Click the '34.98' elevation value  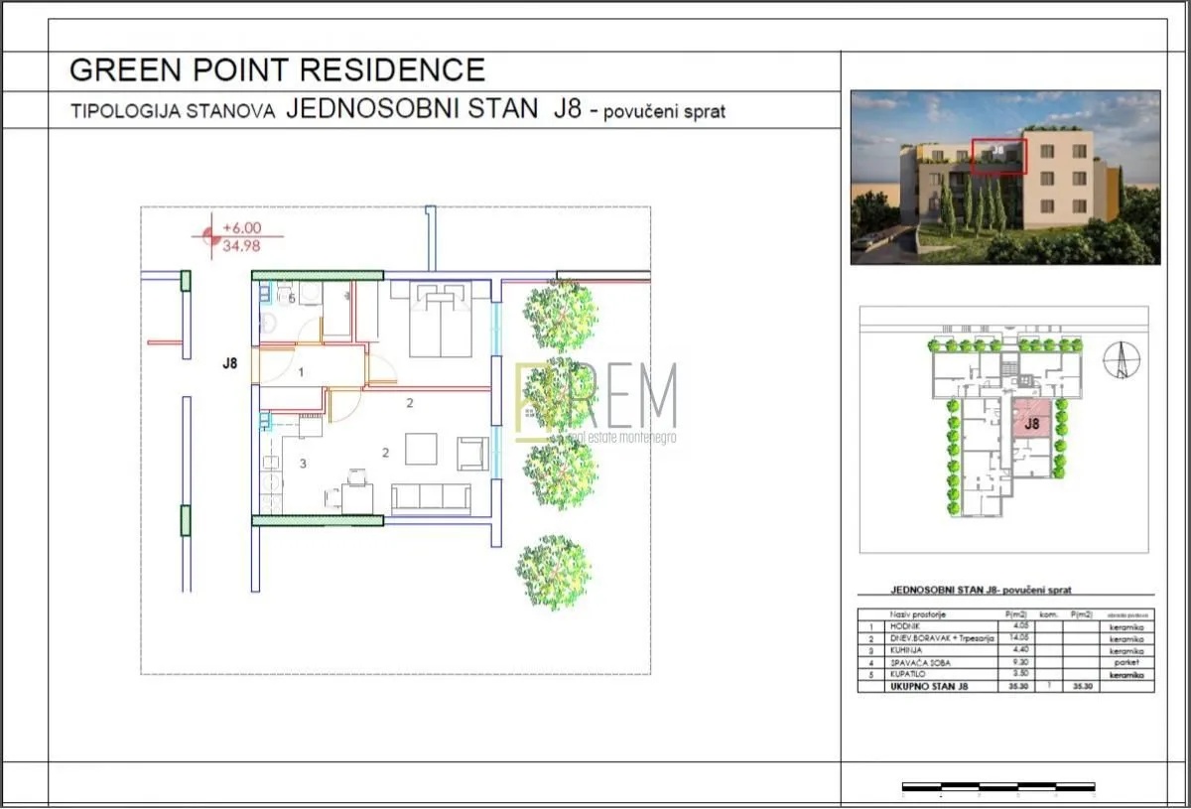(241, 245)
